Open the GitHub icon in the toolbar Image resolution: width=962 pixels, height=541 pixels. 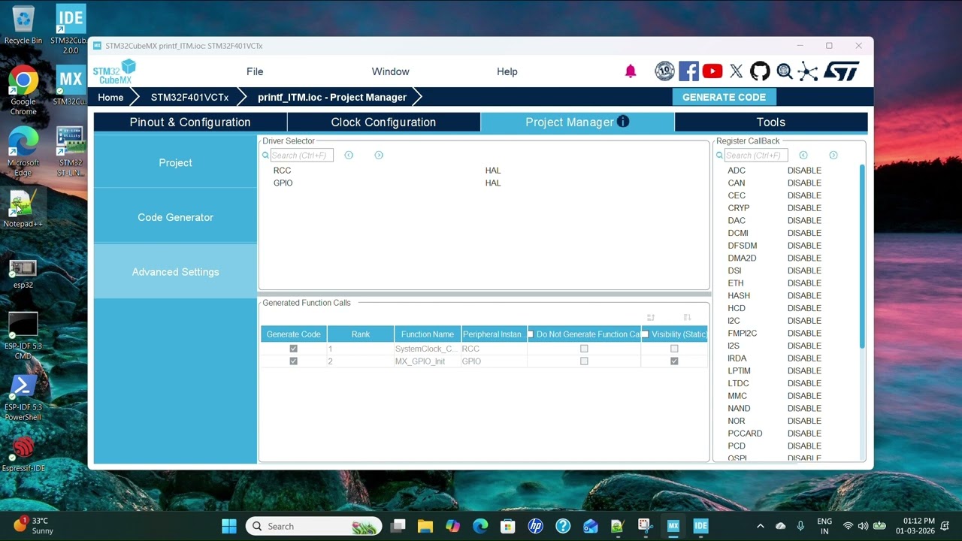click(x=760, y=71)
